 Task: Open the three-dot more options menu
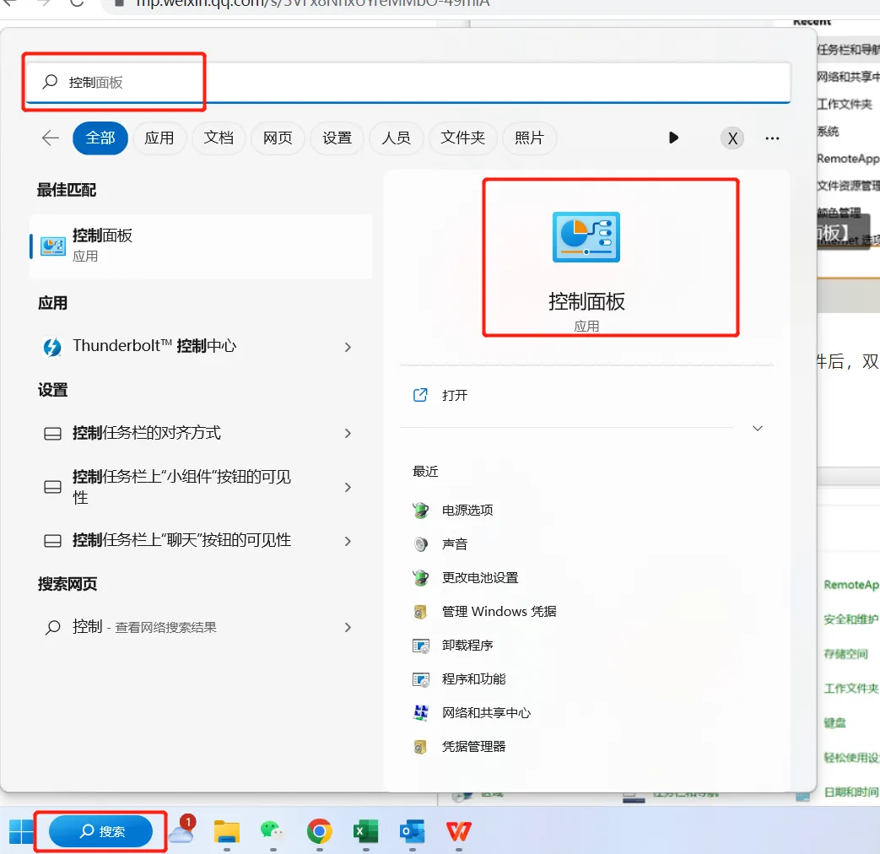772,138
